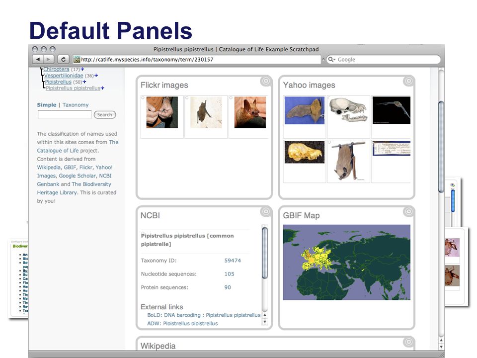Open BoLD: DNA barcoding external link

click(x=204, y=315)
